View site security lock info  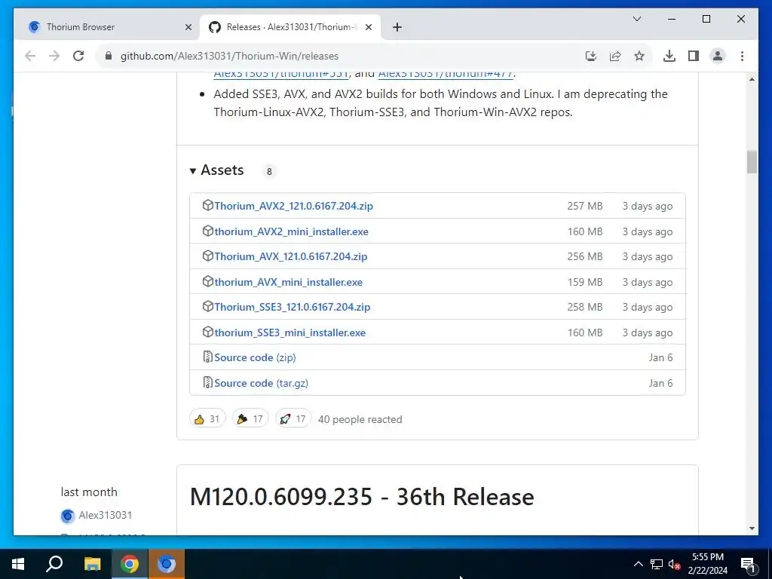pos(109,56)
